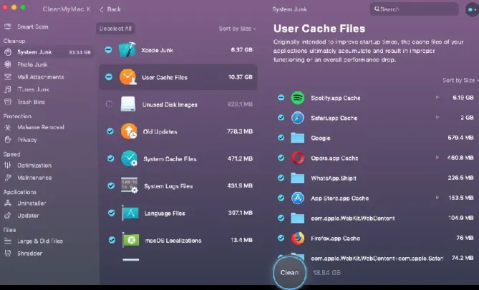Open the Photo Junk module

(47, 64)
